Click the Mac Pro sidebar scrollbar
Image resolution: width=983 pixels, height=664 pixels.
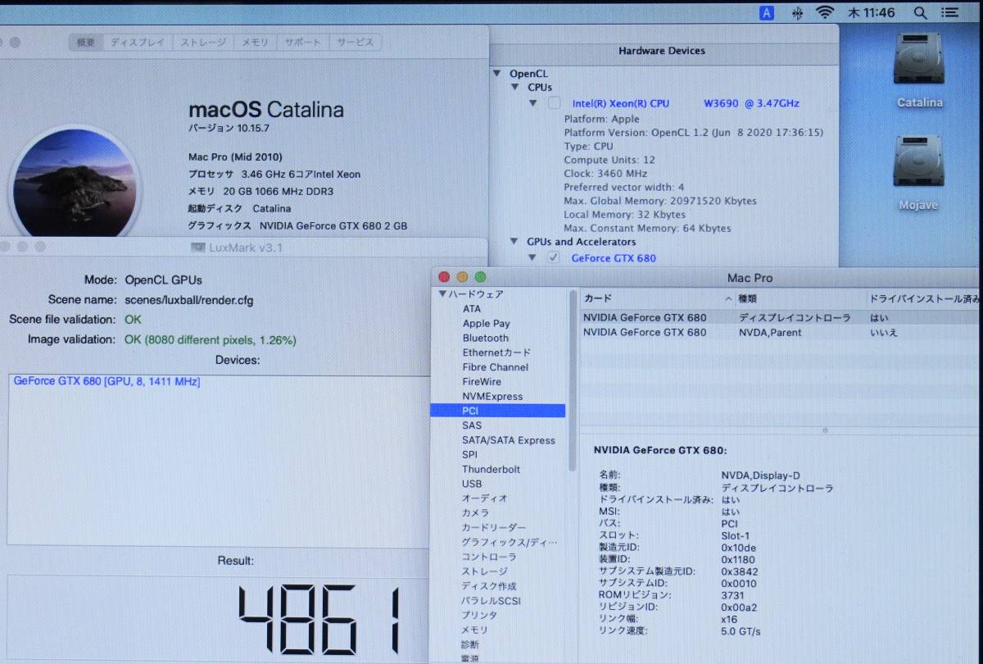coord(573,380)
